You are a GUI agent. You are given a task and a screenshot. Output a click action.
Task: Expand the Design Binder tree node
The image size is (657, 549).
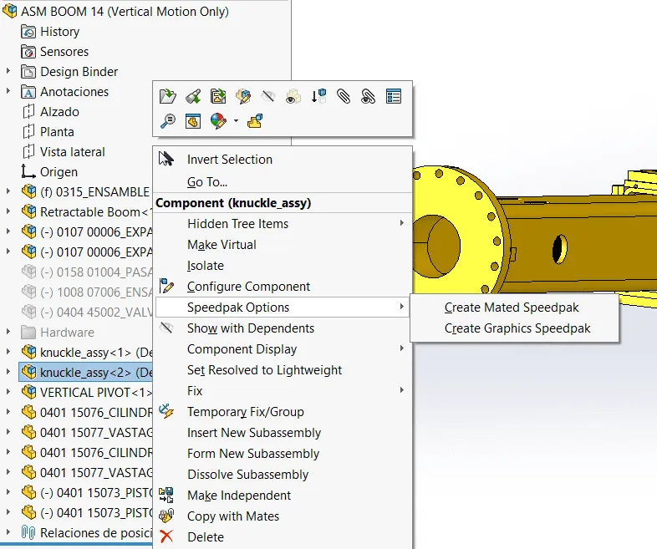point(8,72)
